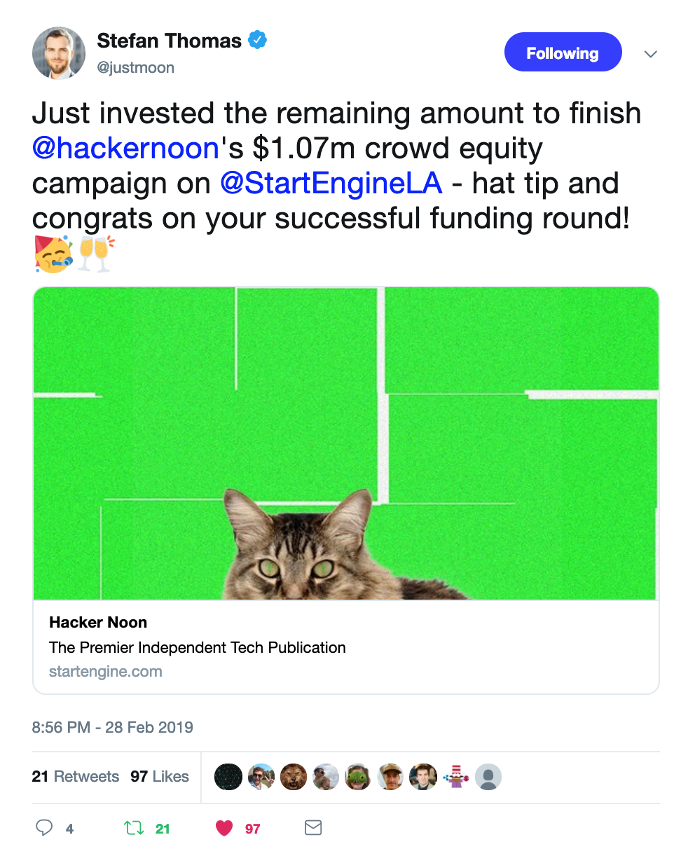Viewport: 688px width, 849px height.
Task: Click the @justmoon handle
Action: tap(136, 68)
